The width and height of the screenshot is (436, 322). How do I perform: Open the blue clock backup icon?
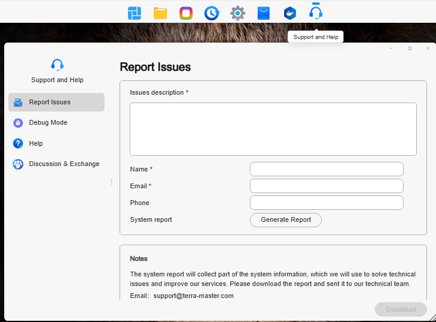click(x=212, y=13)
